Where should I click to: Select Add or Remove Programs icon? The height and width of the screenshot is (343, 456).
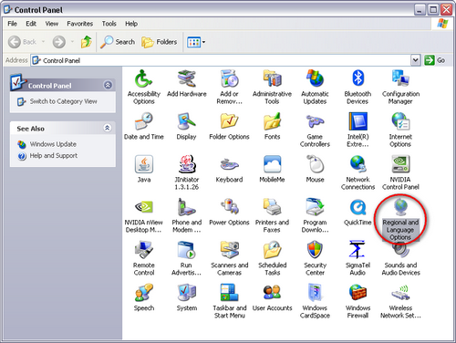click(229, 78)
